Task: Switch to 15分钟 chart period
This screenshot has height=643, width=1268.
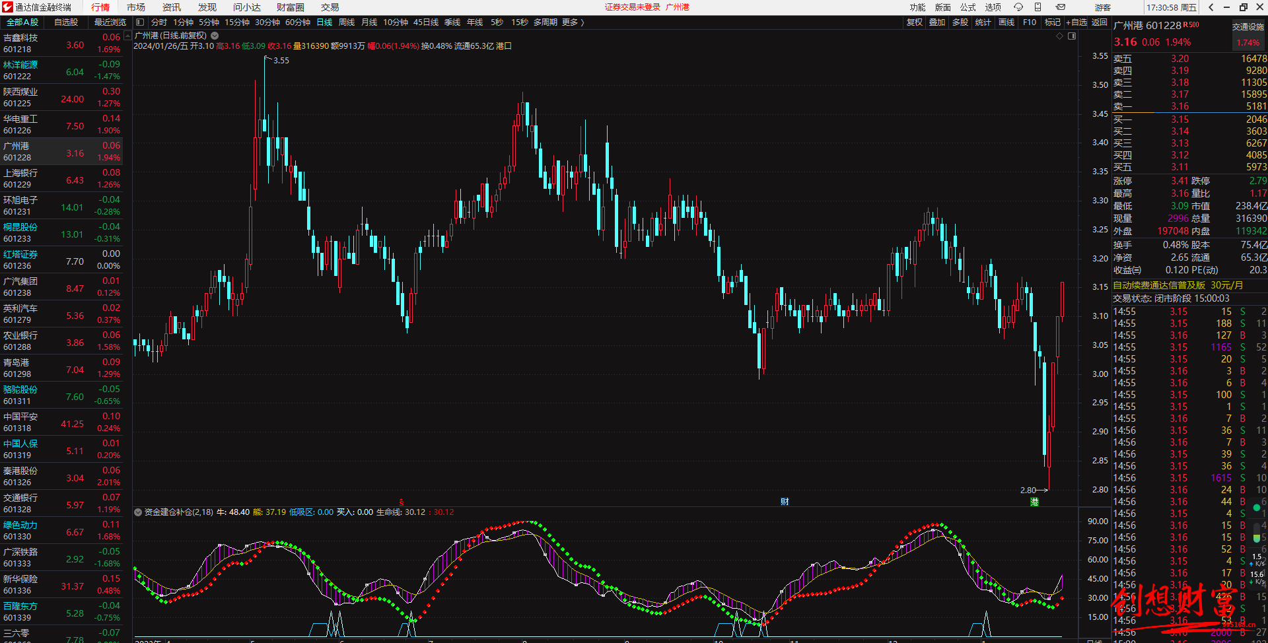Action: click(236, 22)
